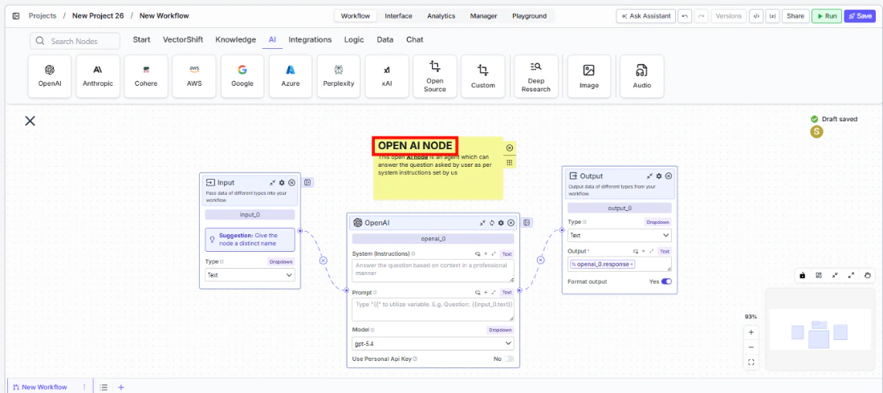Open settings gear on Output node

(659, 176)
